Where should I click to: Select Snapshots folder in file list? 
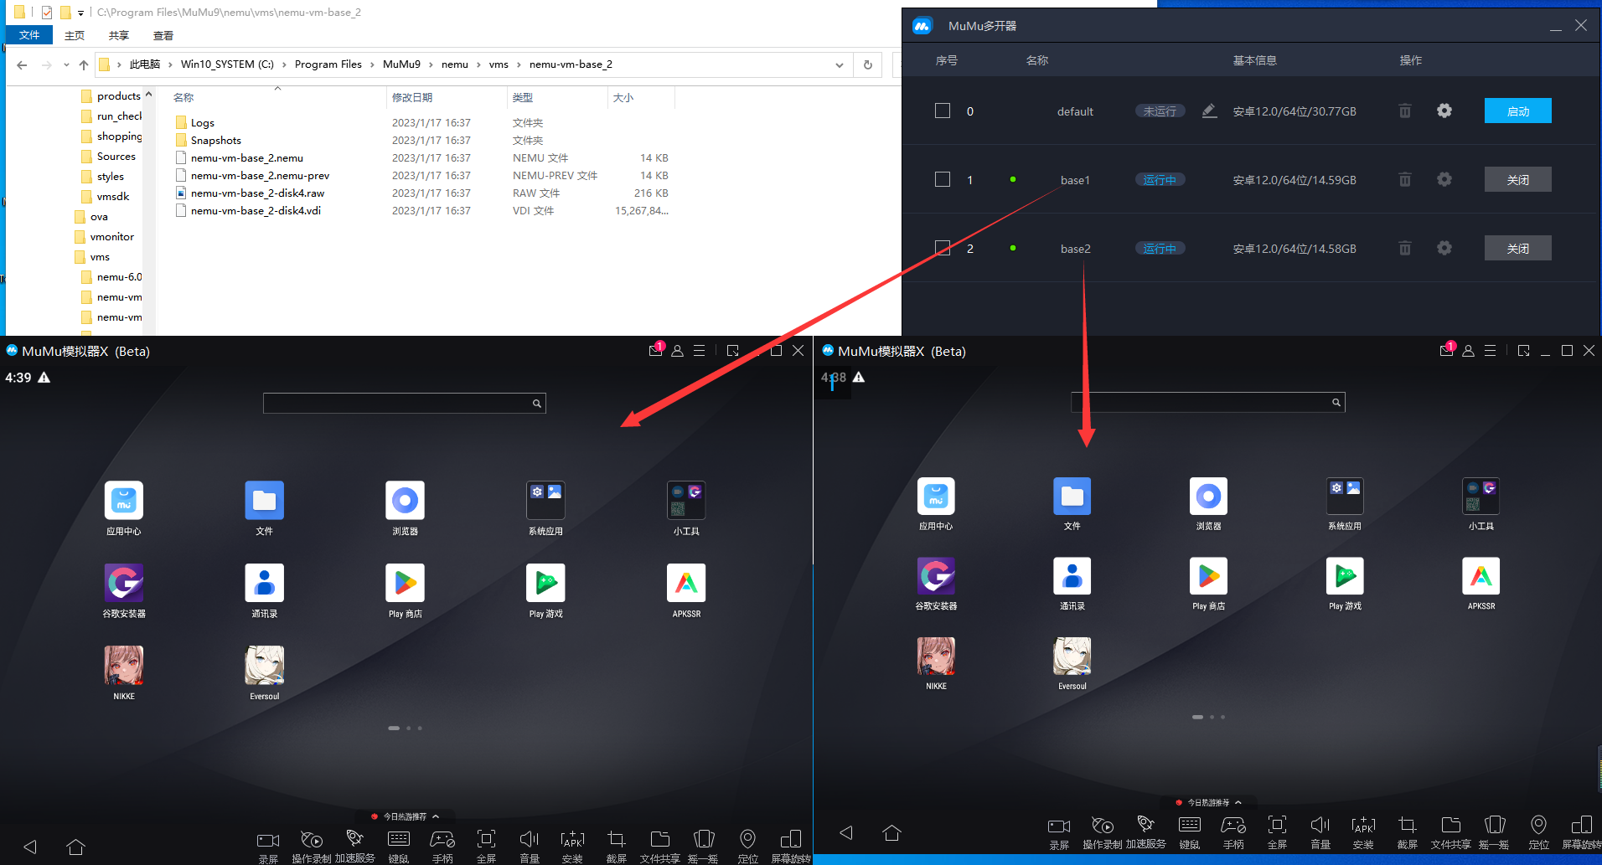click(215, 141)
